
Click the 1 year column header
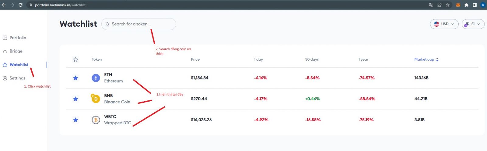coord(363,59)
